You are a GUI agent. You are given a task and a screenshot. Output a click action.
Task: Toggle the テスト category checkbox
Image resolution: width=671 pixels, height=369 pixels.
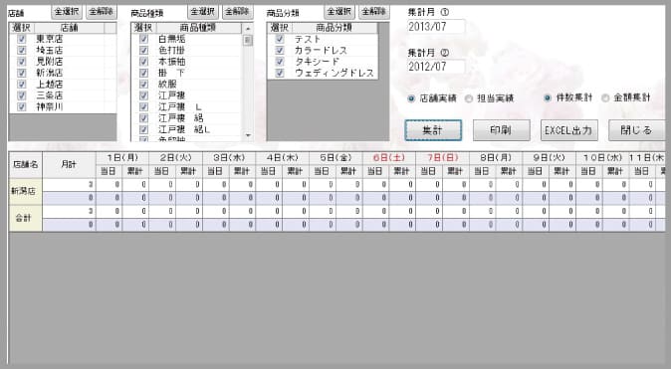(x=280, y=39)
